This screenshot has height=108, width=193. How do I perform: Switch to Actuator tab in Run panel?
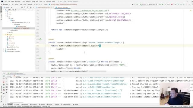tap(17, 76)
